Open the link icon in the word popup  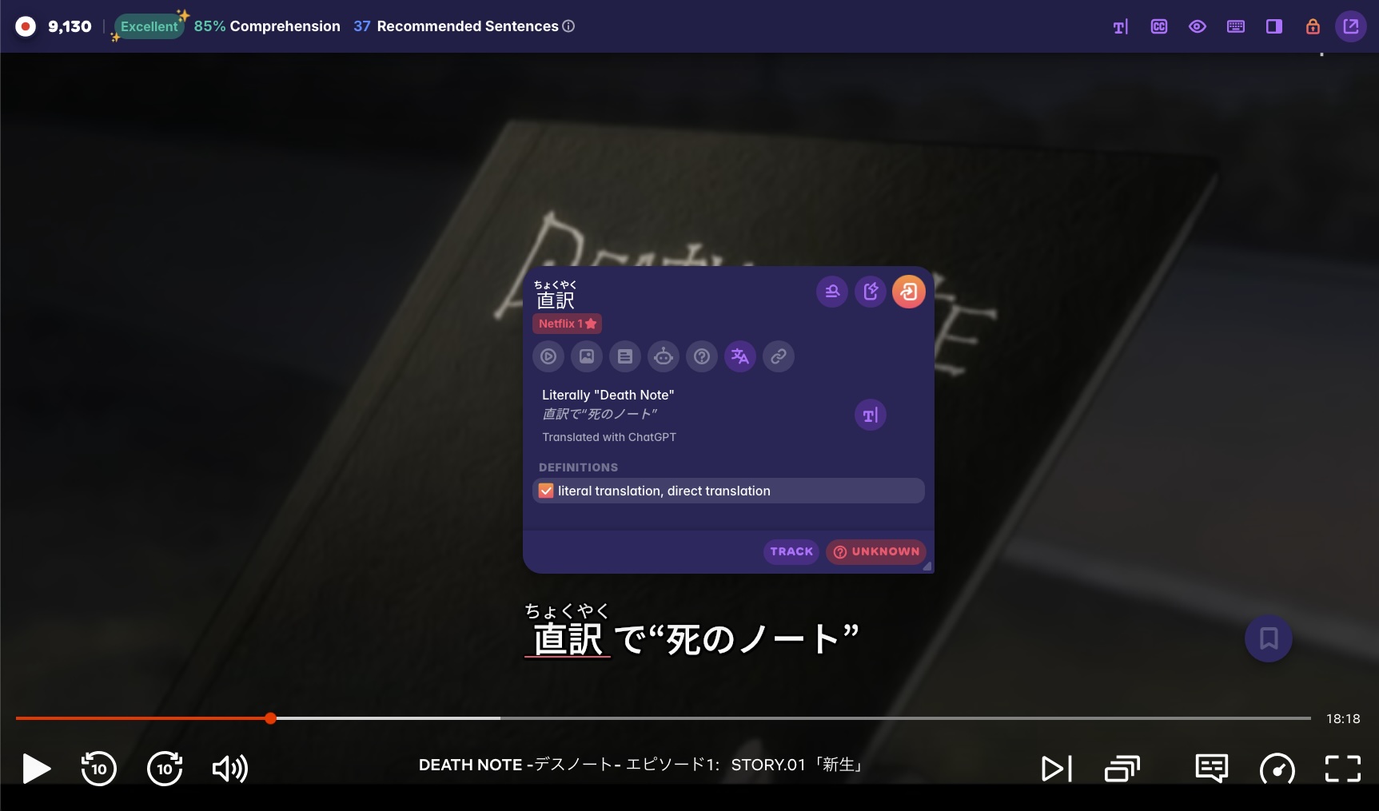pyautogui.click(x=778, y=356)
